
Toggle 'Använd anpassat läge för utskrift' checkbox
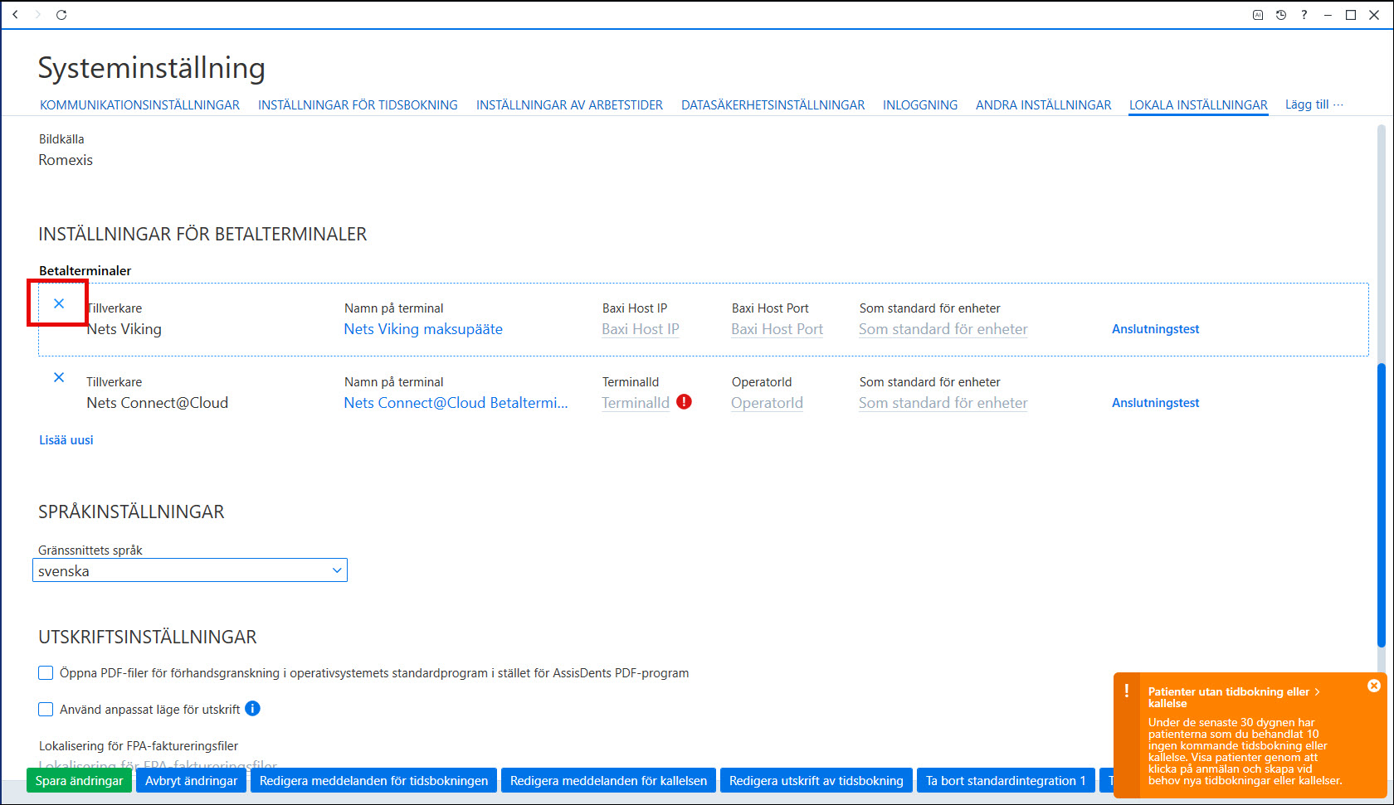point(46,710)
